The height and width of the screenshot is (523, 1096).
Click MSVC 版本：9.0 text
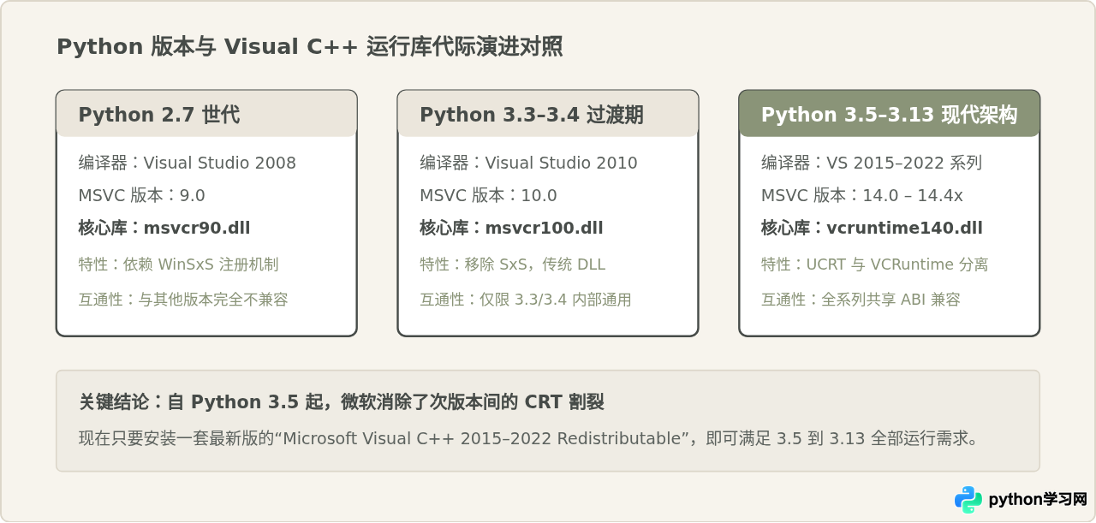tap(141, 195)
